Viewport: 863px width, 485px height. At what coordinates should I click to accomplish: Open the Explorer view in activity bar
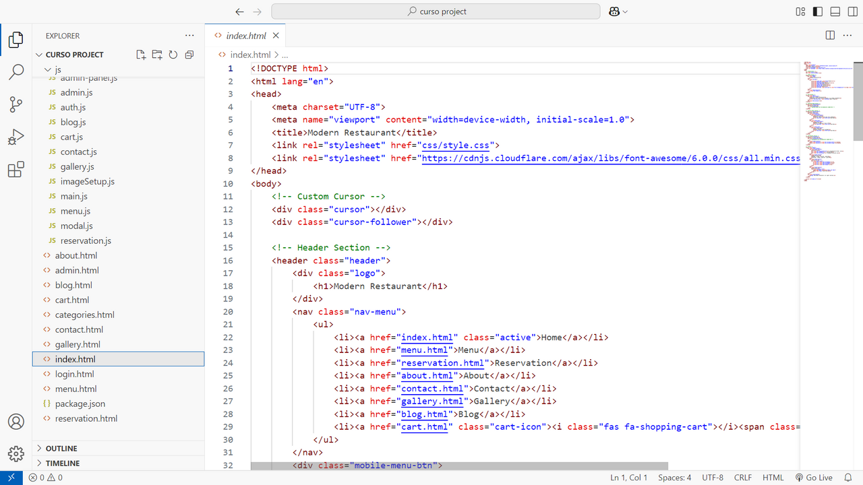click(16, 40)
